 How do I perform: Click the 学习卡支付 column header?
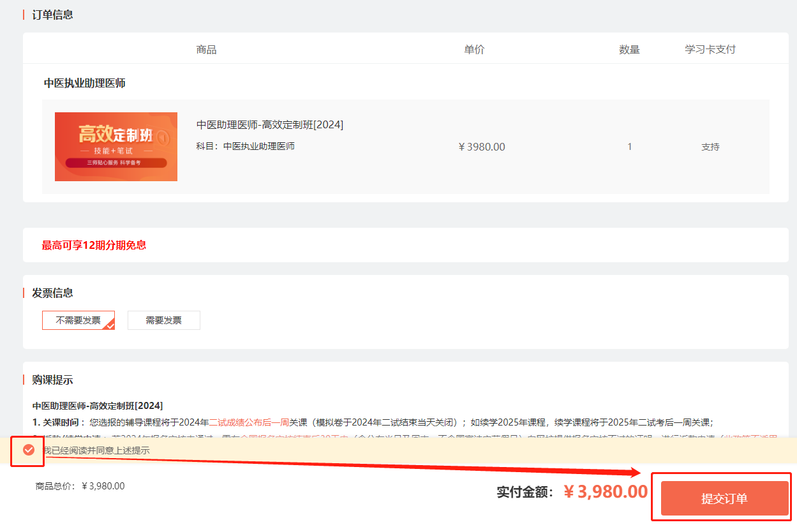710,49
